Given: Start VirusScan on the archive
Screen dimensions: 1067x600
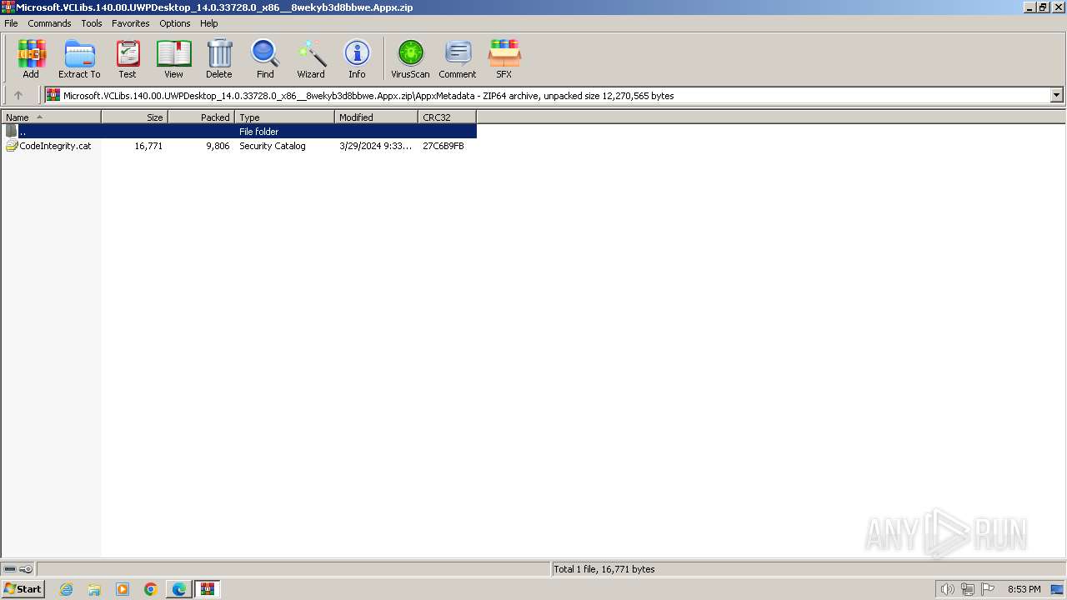Looking at the screenshot, I should coord(410,58).
